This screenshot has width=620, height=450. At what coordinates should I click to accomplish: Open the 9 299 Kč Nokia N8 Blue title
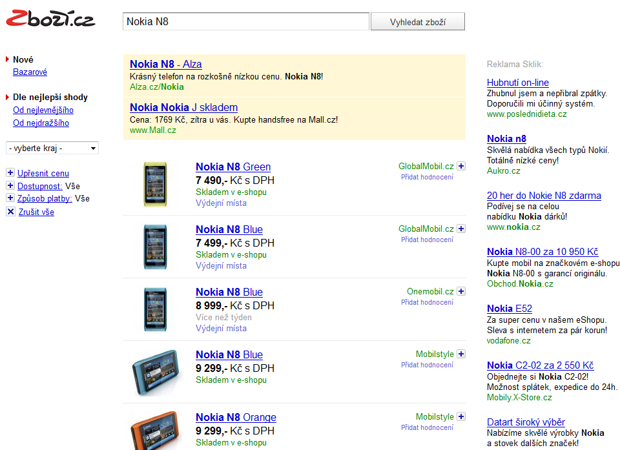tap(229, 354)
